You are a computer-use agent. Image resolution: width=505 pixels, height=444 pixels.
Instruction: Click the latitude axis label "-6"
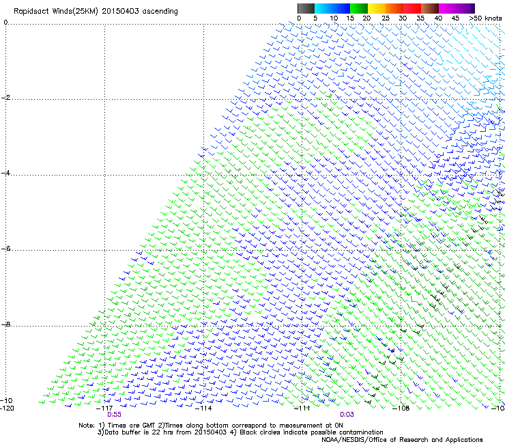pyautogui.click(x=5, y=248)
